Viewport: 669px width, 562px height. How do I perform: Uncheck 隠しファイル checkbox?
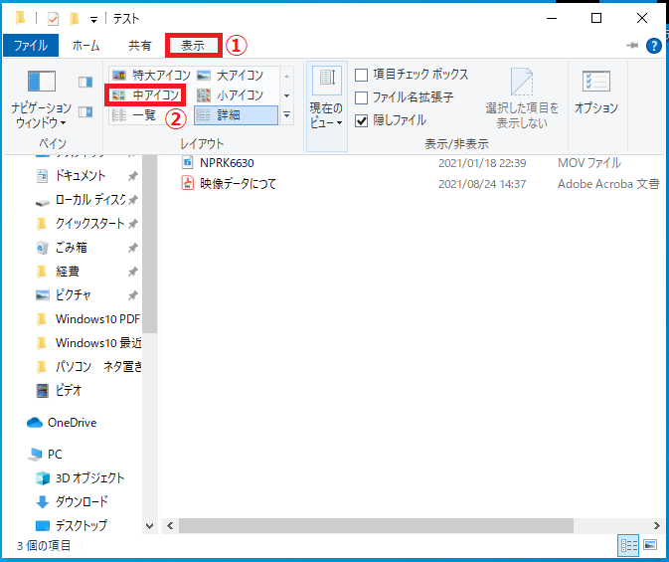tap(362, 121)
